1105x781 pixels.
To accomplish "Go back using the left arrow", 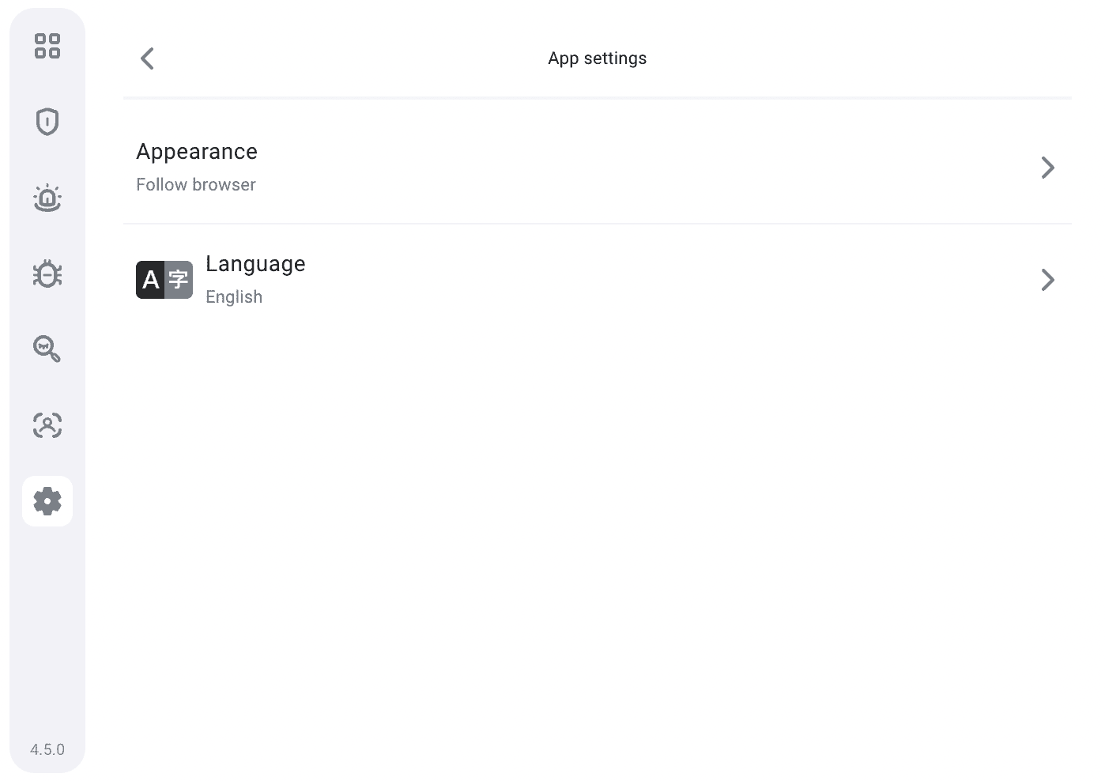I will point(147,58).
